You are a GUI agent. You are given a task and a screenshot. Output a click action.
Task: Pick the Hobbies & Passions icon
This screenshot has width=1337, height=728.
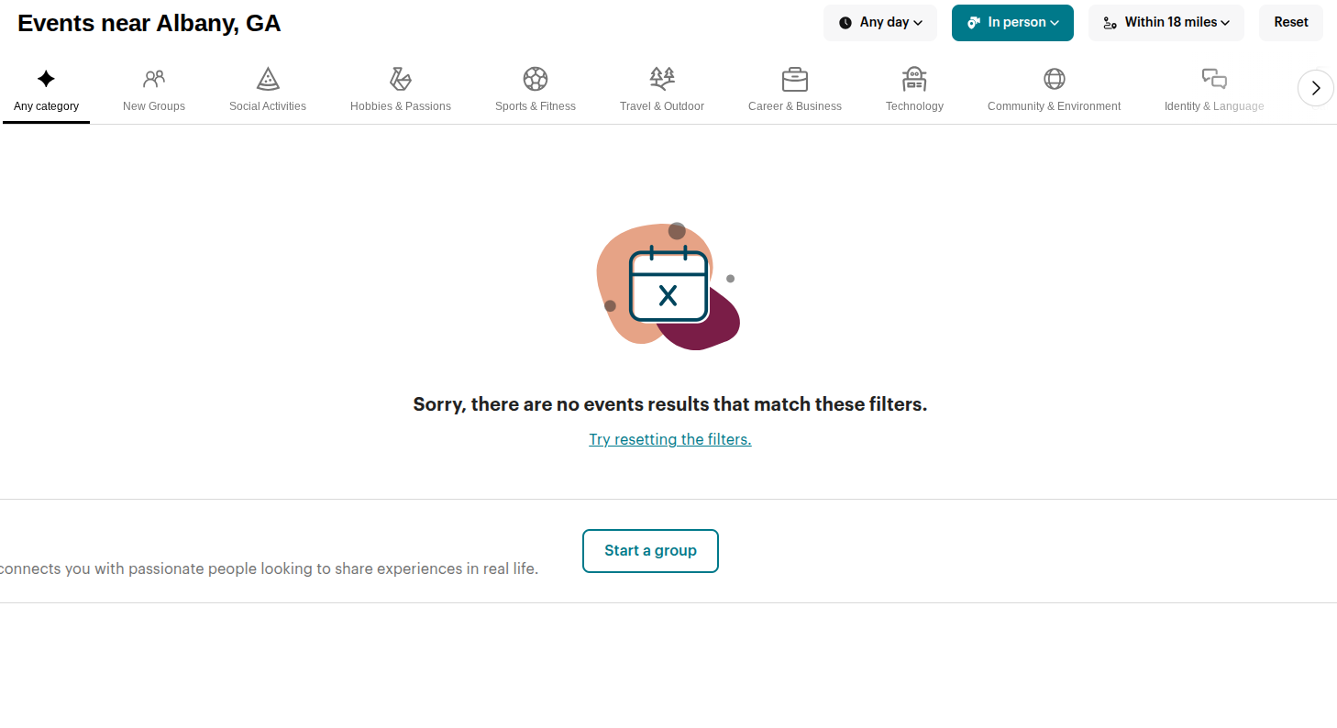(401, 79)
